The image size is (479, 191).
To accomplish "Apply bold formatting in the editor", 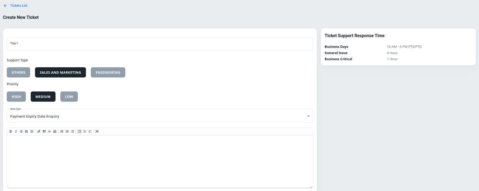I will (11, 132).
